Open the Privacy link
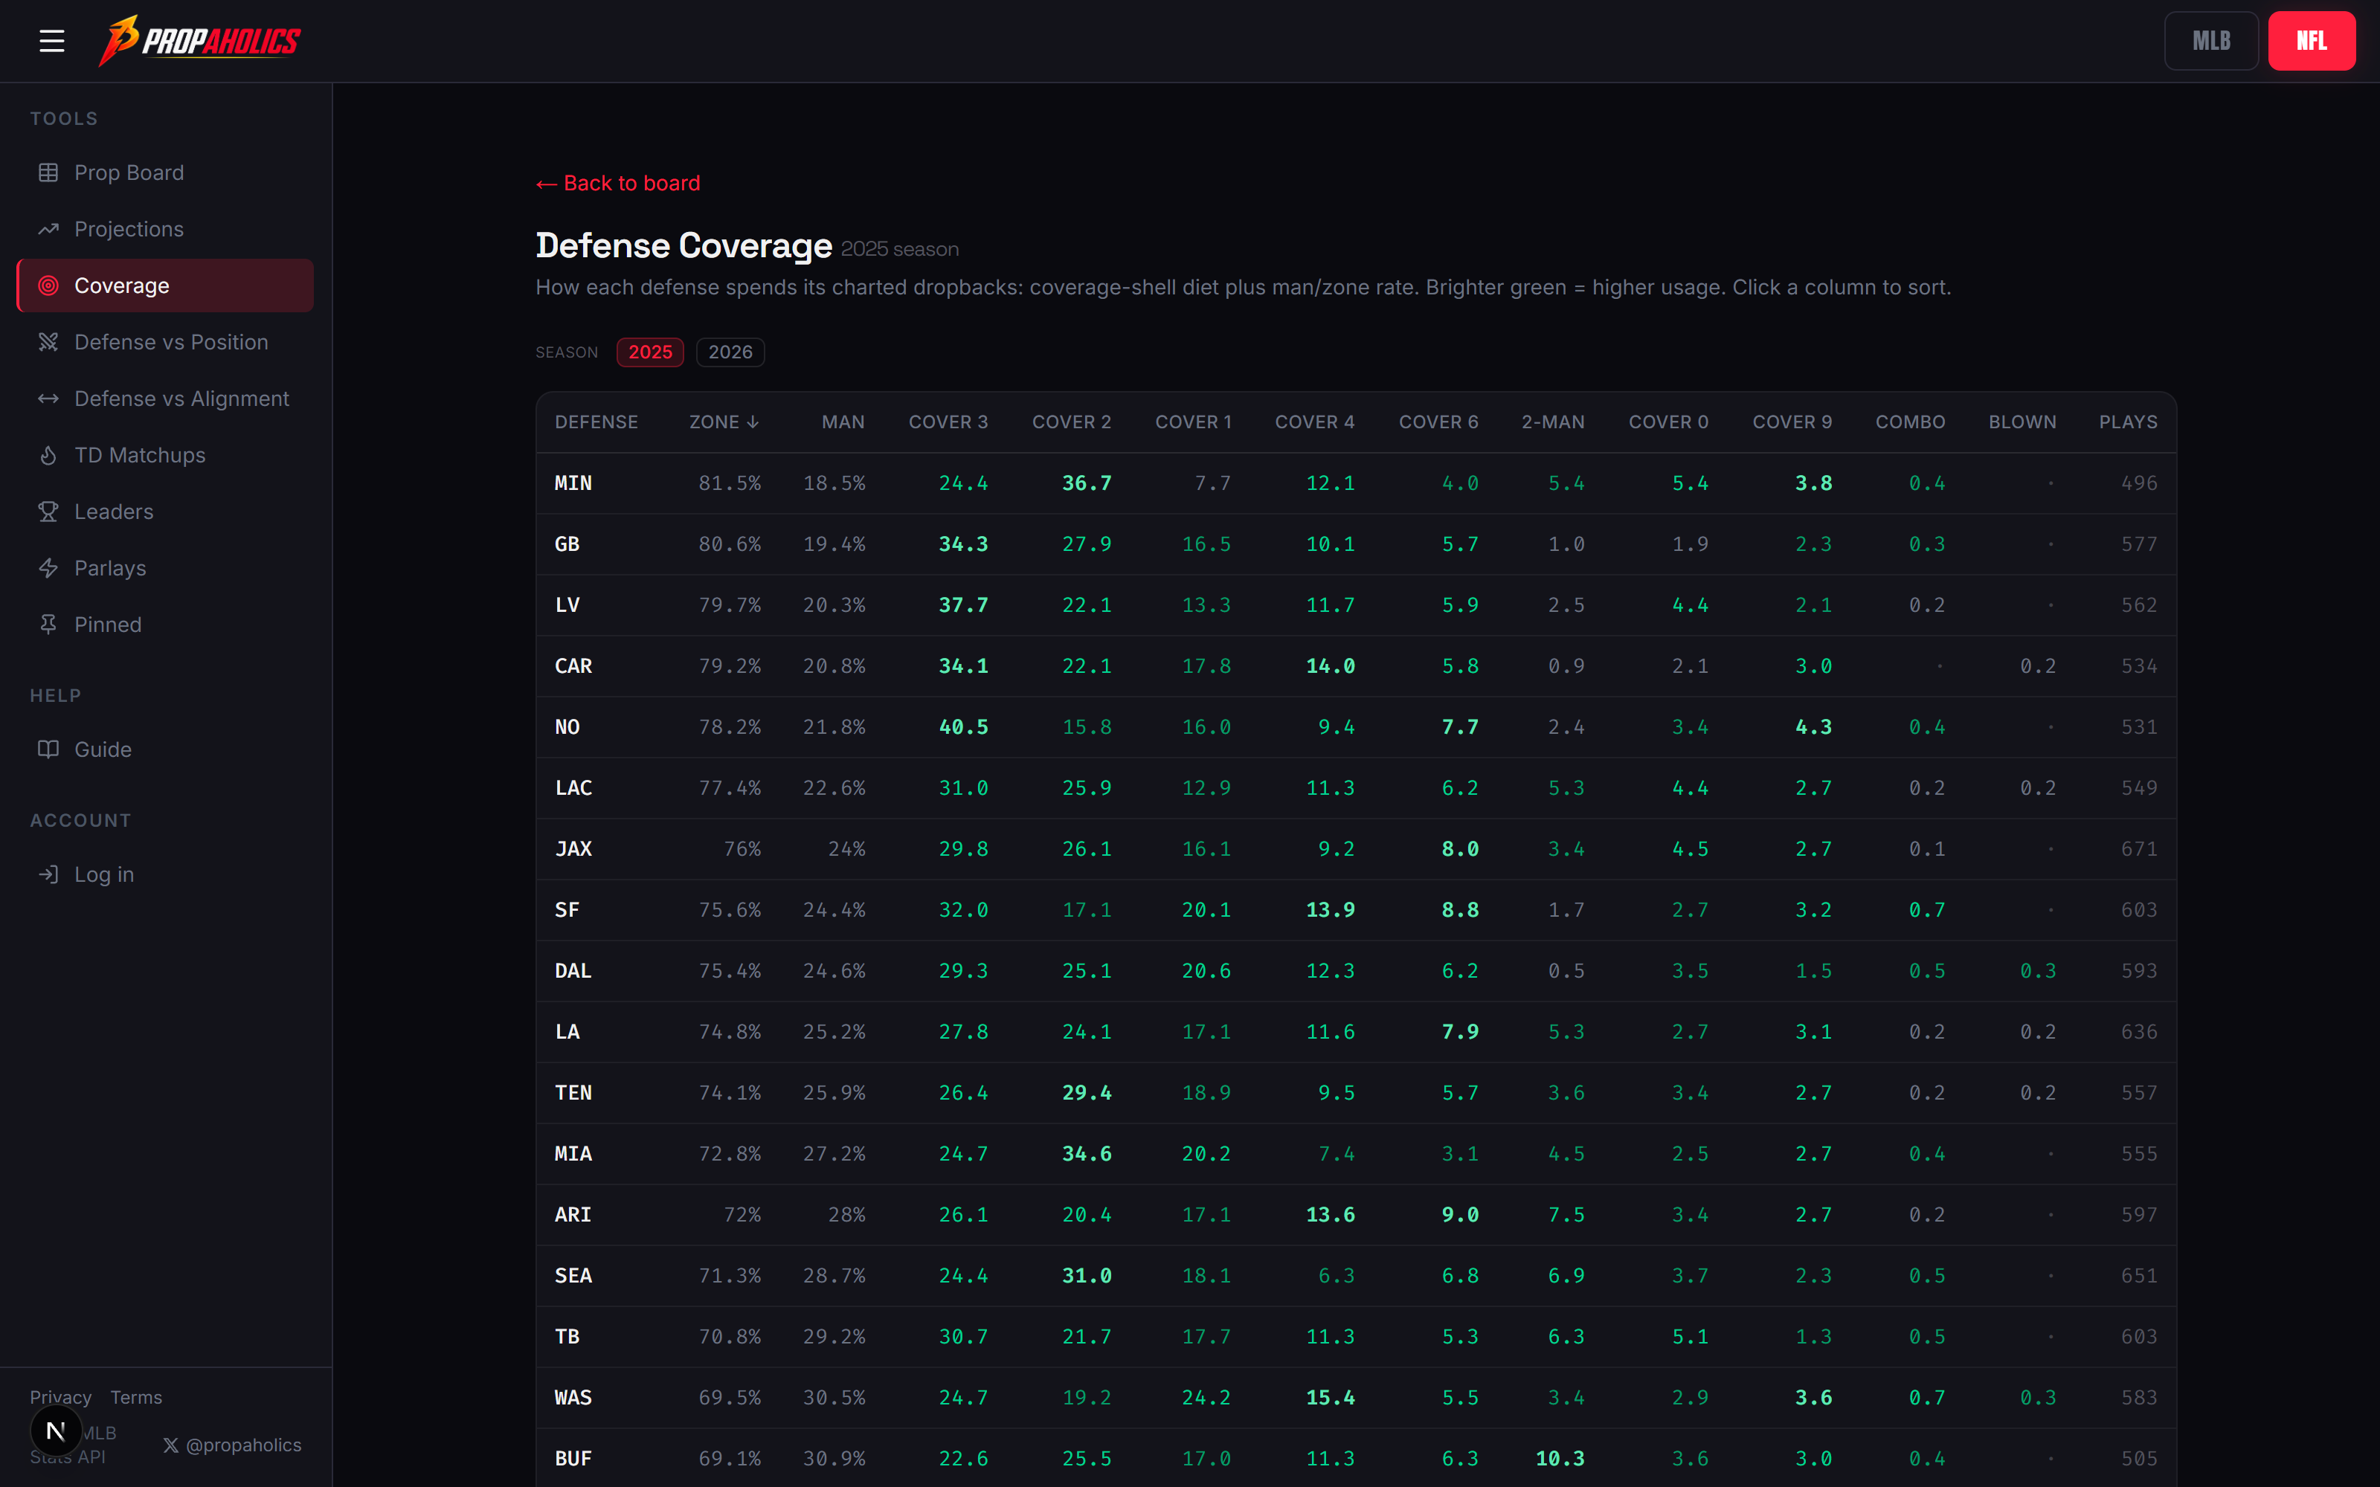Image resolution: width=2380 pixels, height=1487 pixels. [60, 1398]
